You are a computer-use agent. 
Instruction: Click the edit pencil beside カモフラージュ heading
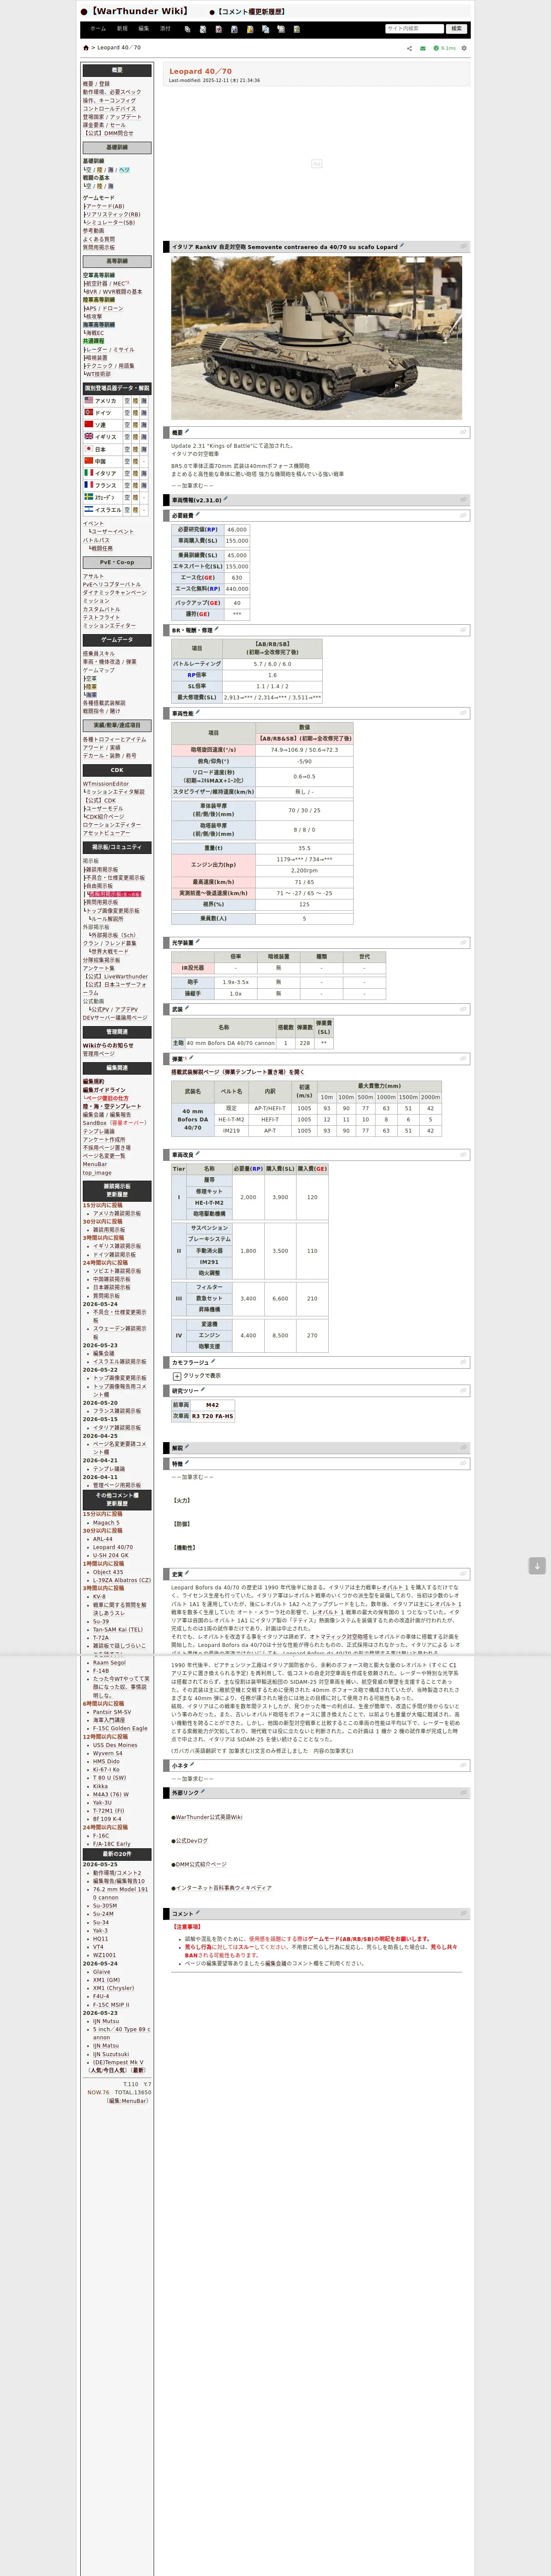[x=213, y=1361]
